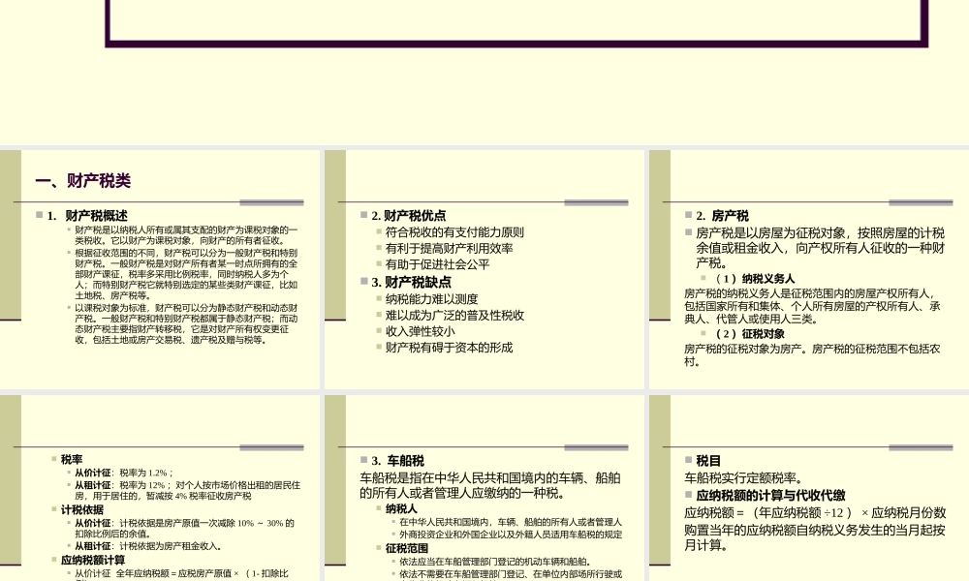969x581 pixels.
Task: Select the slide heading 一、财产税类
Action: pyautogui.click(x=83, y=180)
